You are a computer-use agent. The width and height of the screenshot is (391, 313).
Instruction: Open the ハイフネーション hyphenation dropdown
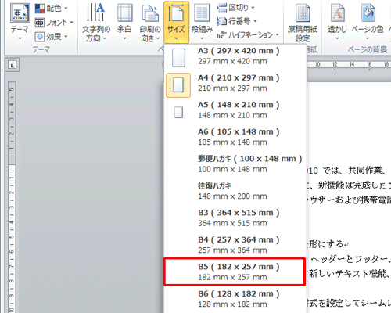pos(248,34)
